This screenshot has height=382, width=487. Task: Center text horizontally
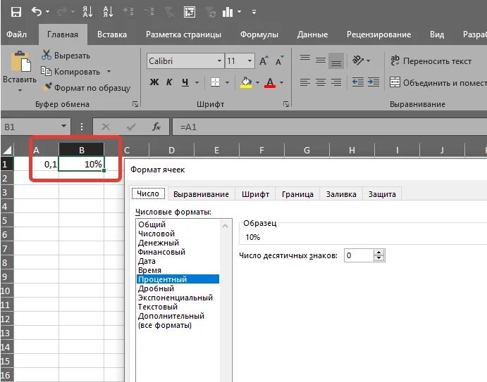(x=321, y=82)
